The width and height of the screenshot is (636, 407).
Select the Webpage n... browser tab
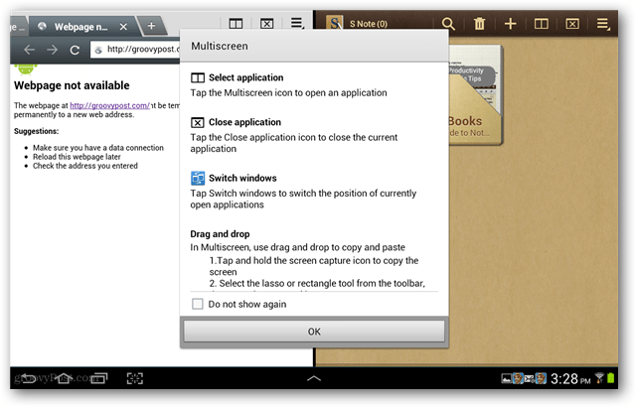(81, 27)
